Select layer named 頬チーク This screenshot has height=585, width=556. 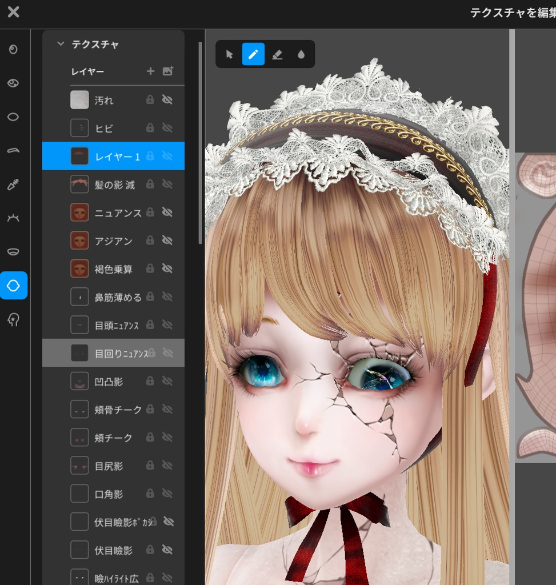(114, 437)
